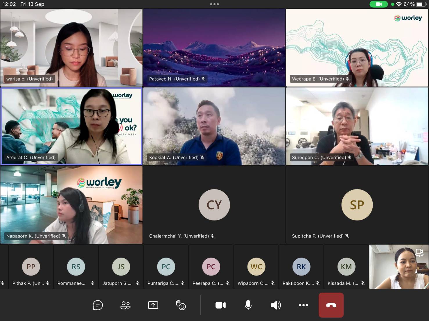This screenshot has height=321, width=429.
Task: Tap the CY avatar for Chalermchai Y.
Action: click(x=214, y=205)
